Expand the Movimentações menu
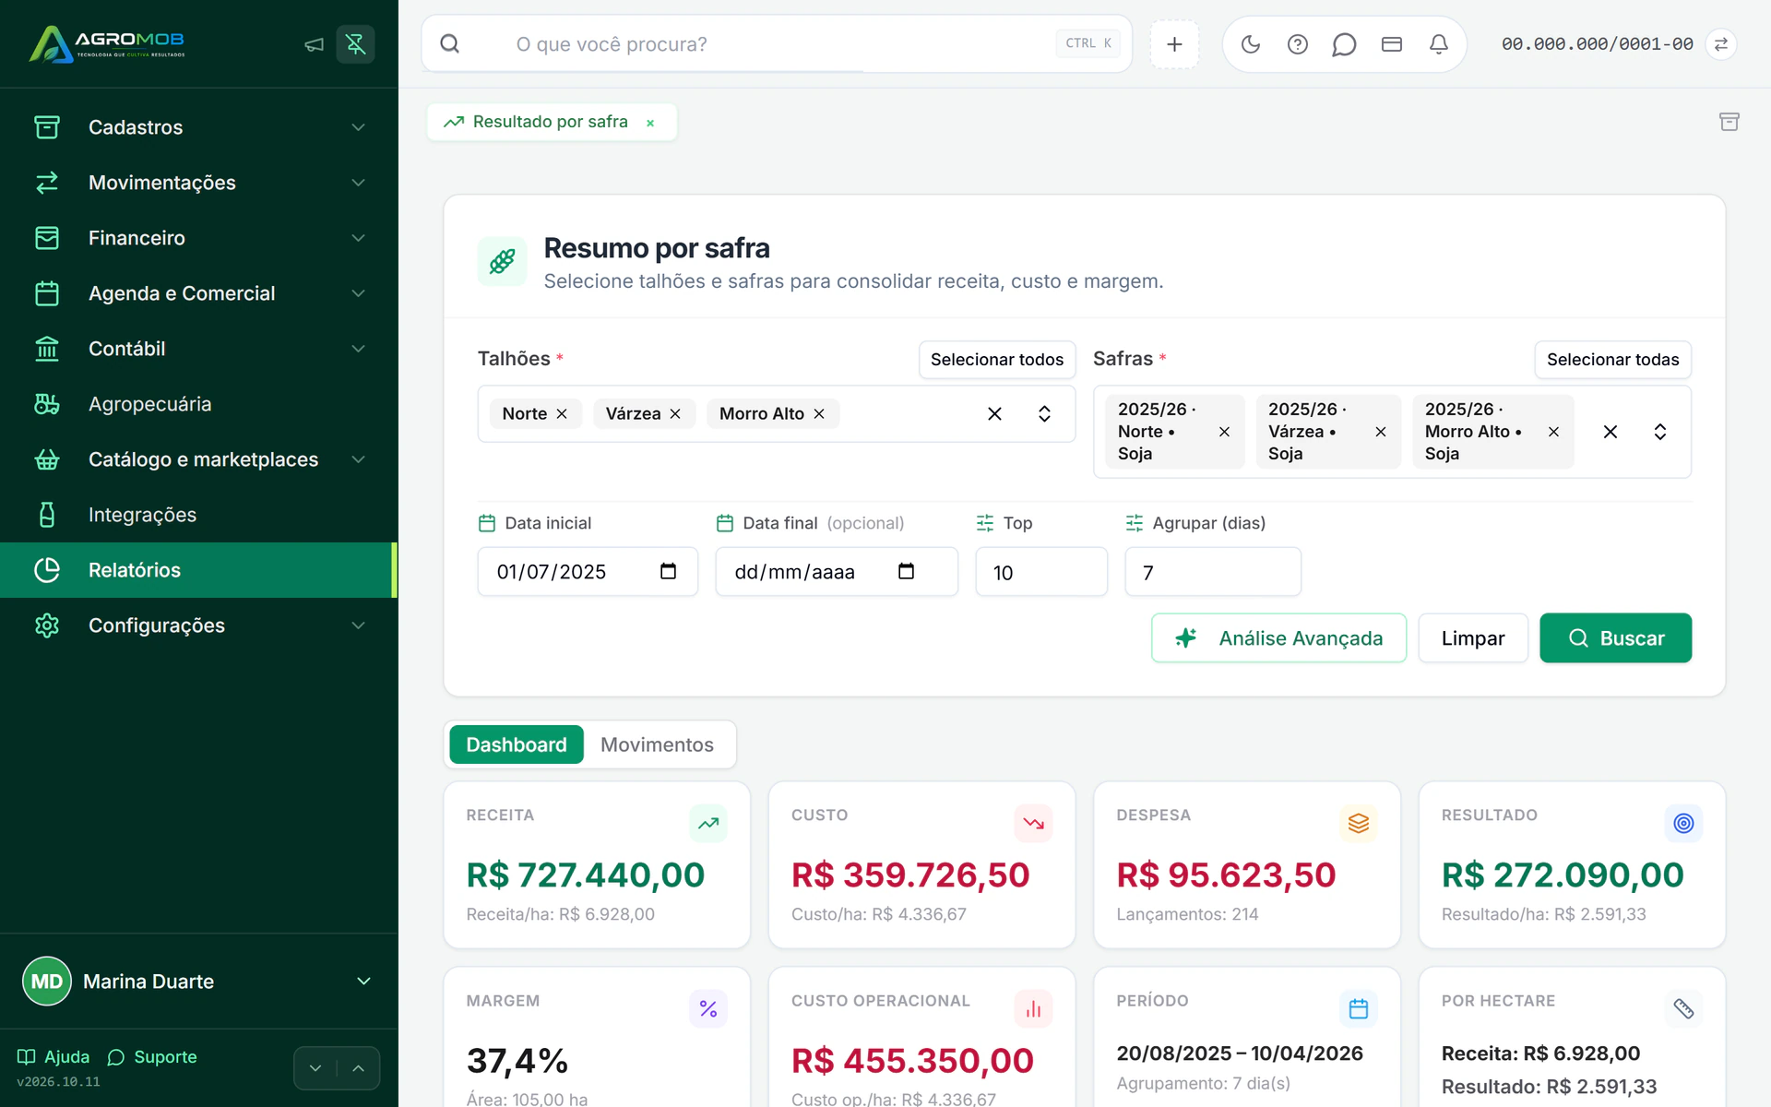The height and width of the screenshot is (1107, 1771). [199, 183]
